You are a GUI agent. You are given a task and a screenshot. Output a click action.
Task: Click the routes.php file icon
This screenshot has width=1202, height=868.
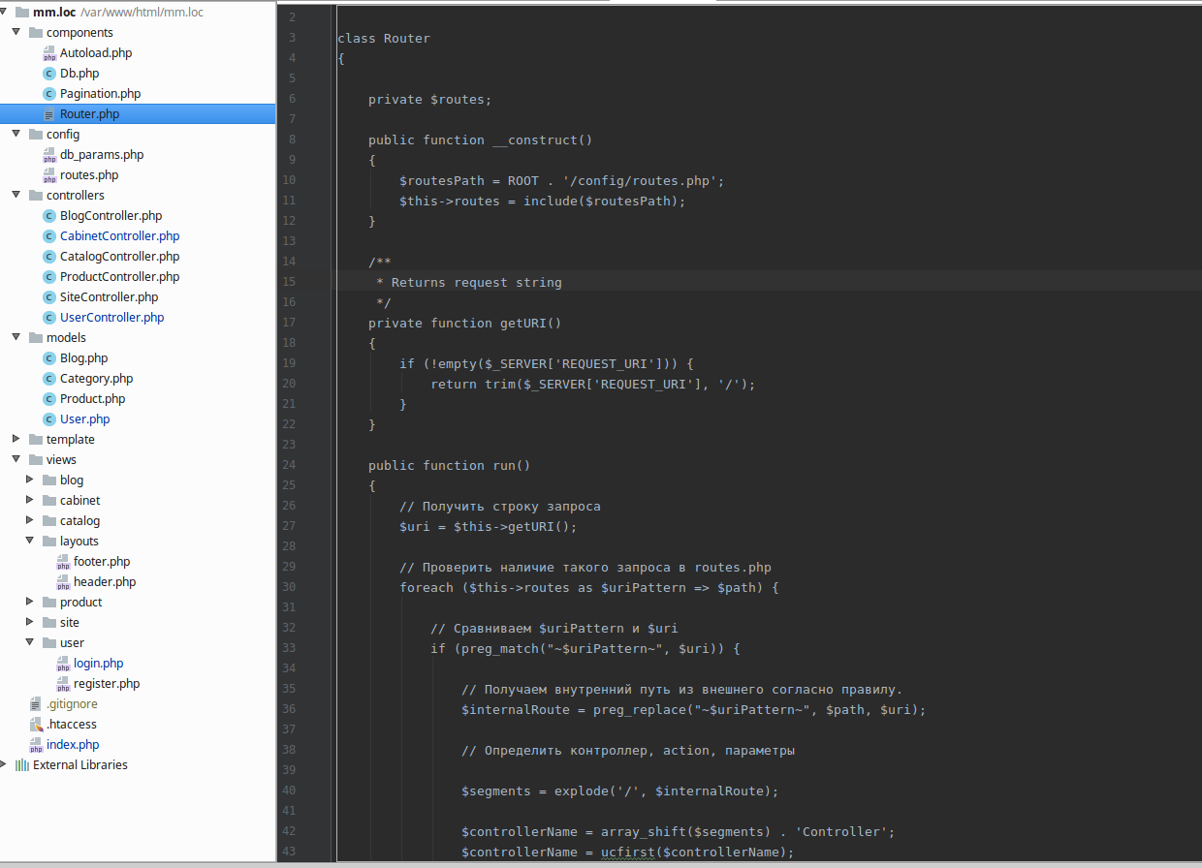pos(49,175)
